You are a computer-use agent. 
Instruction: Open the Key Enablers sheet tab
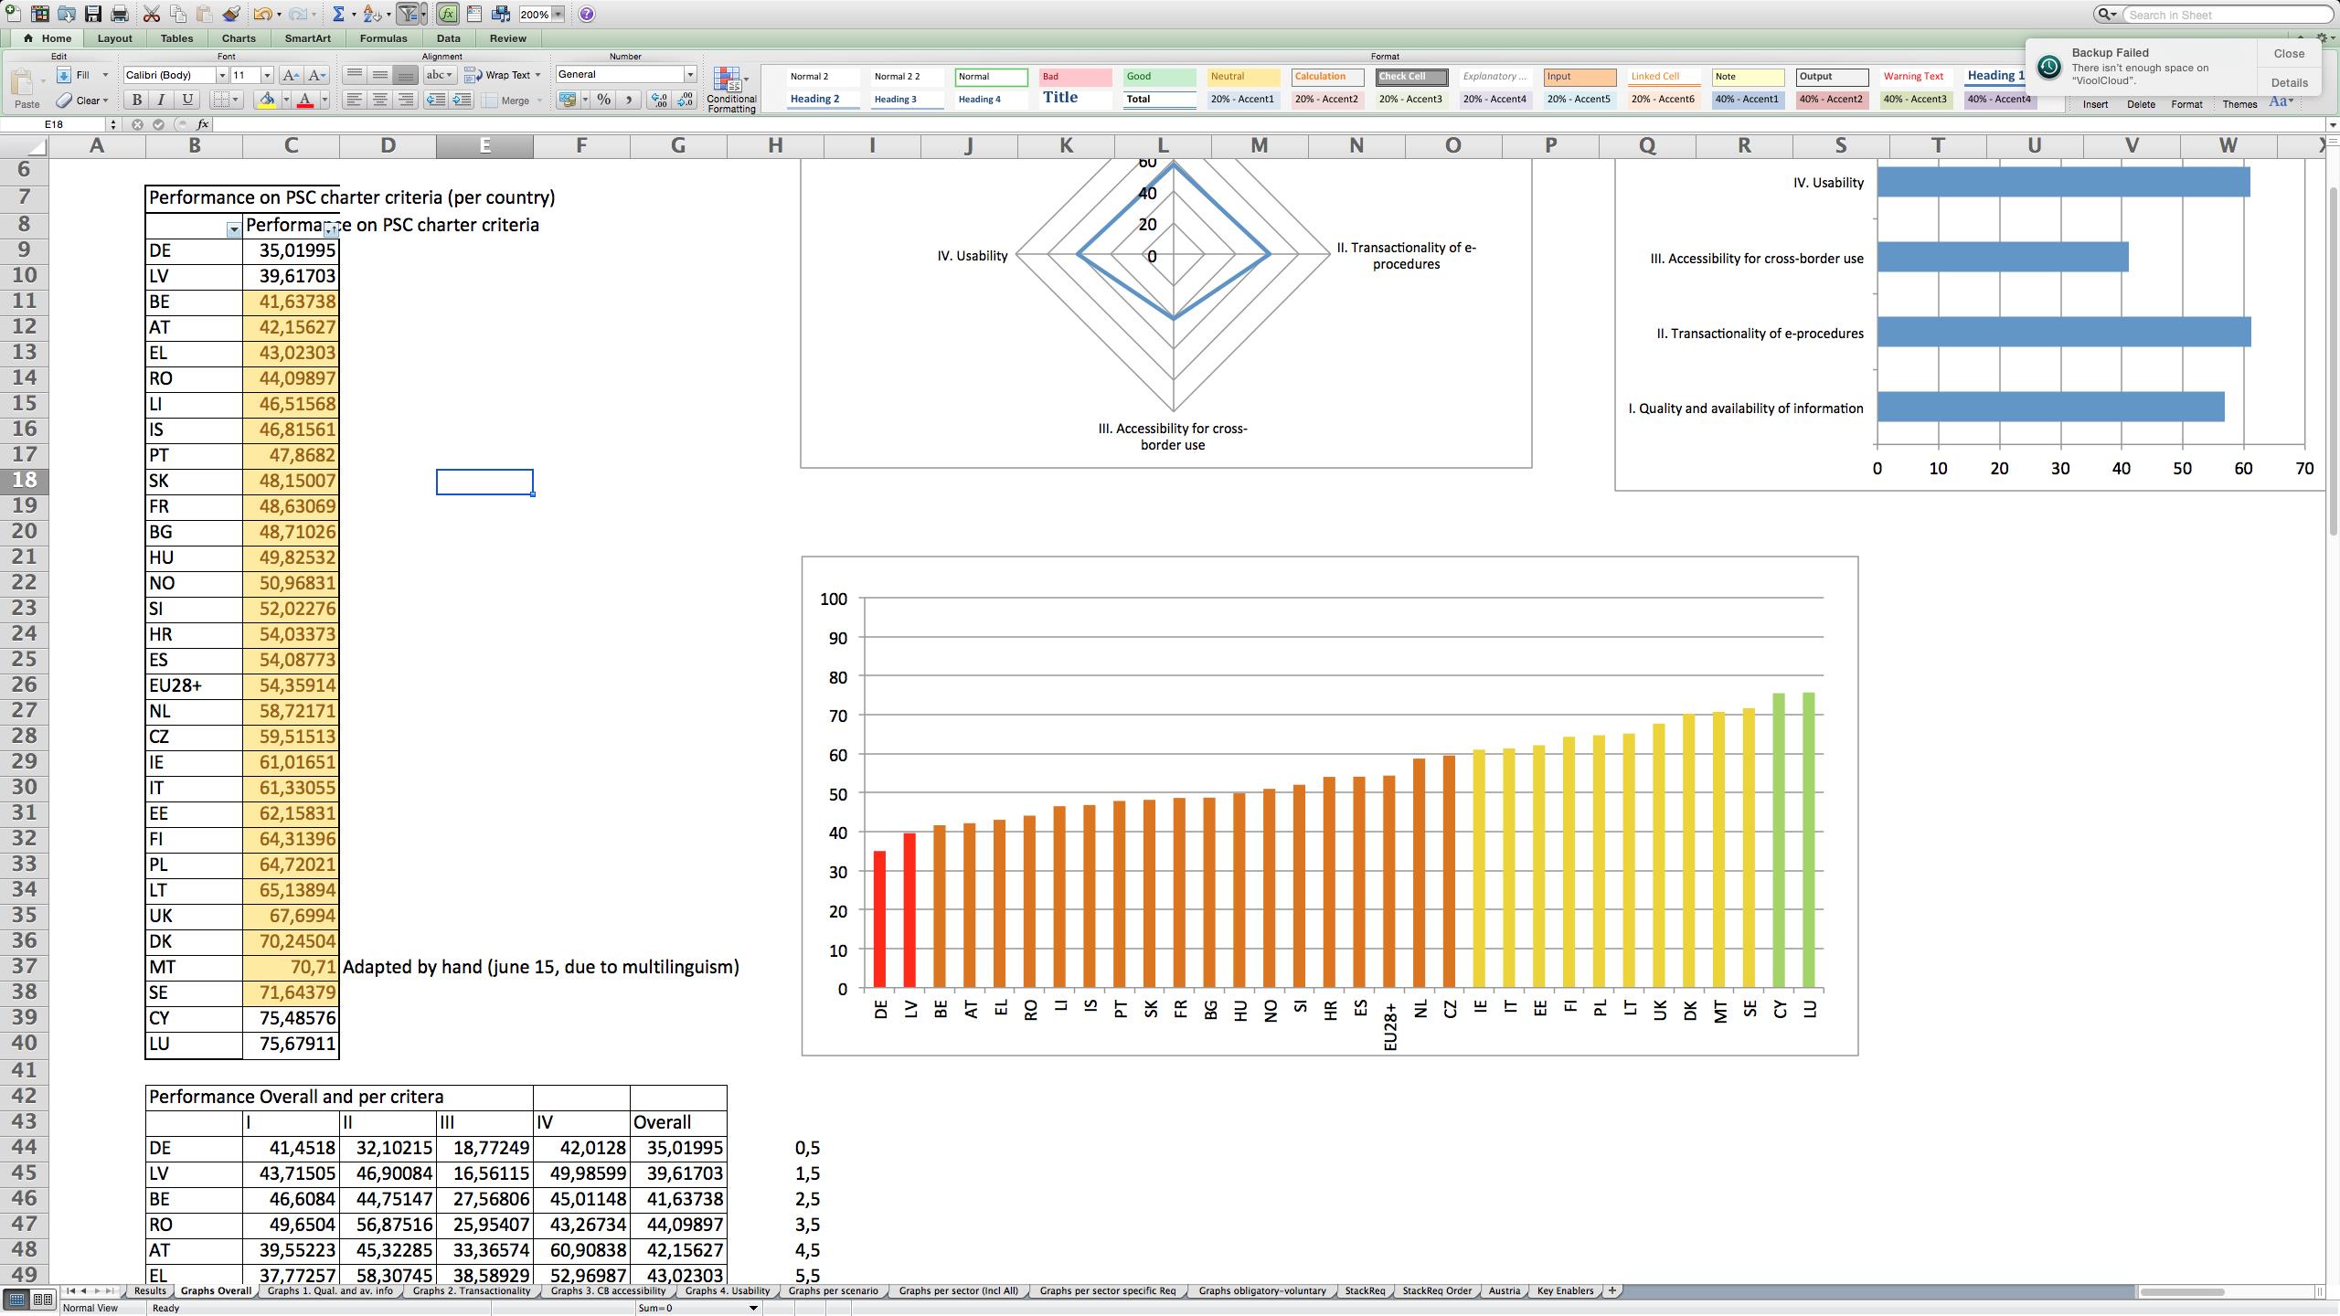[1565, 1291]
